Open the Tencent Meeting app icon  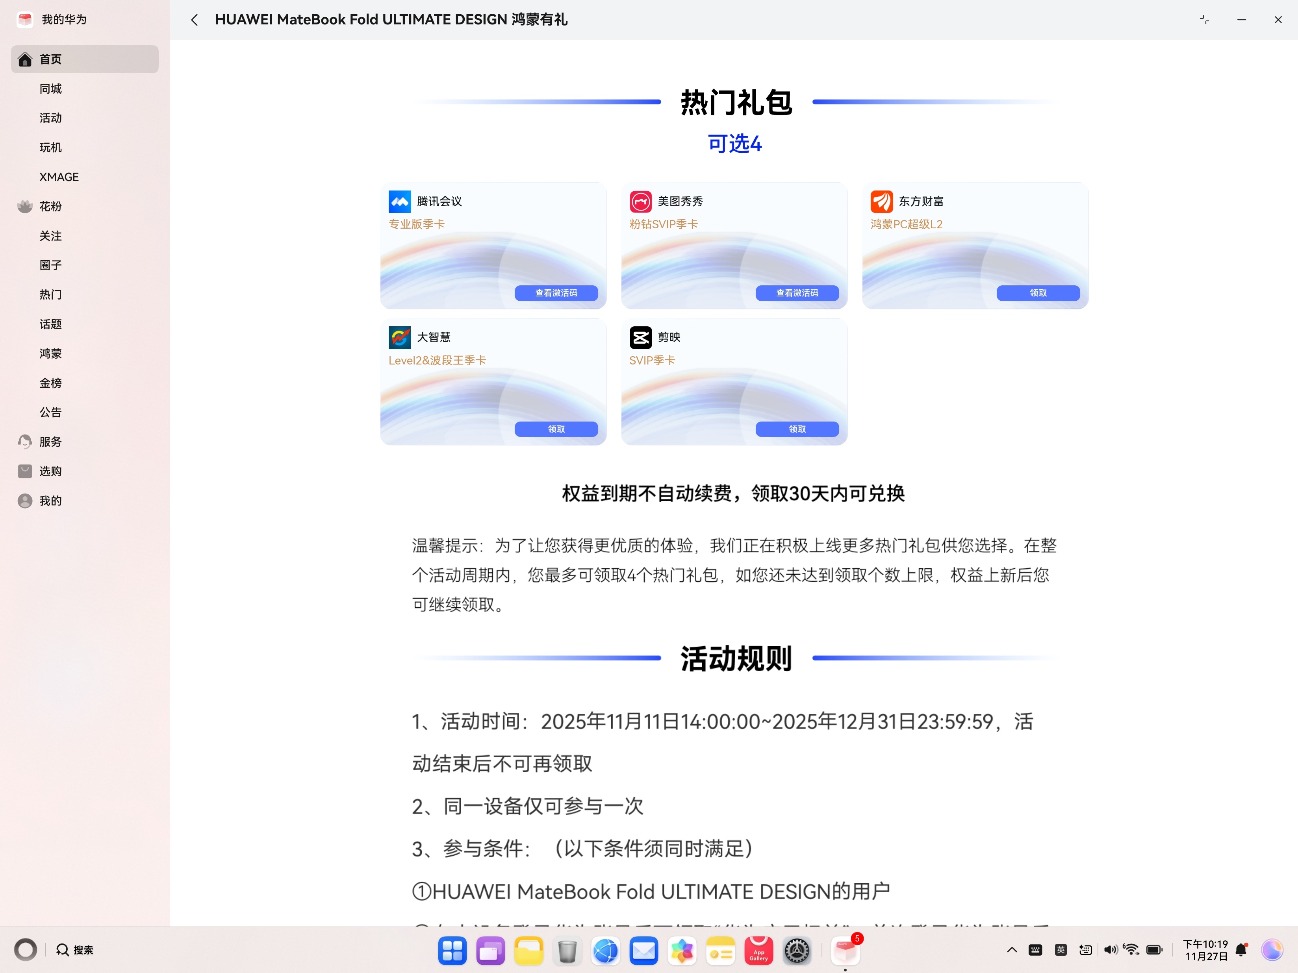400,201
